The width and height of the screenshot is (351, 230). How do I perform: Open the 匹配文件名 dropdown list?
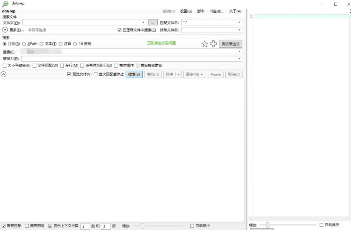(240, 22)
